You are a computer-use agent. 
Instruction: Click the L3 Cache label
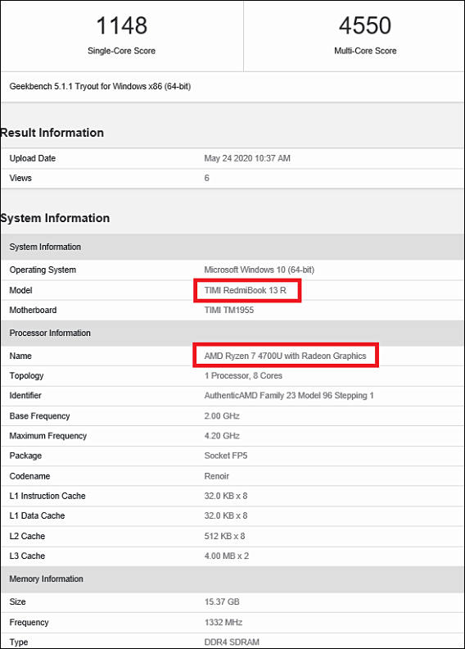[27, 556]
